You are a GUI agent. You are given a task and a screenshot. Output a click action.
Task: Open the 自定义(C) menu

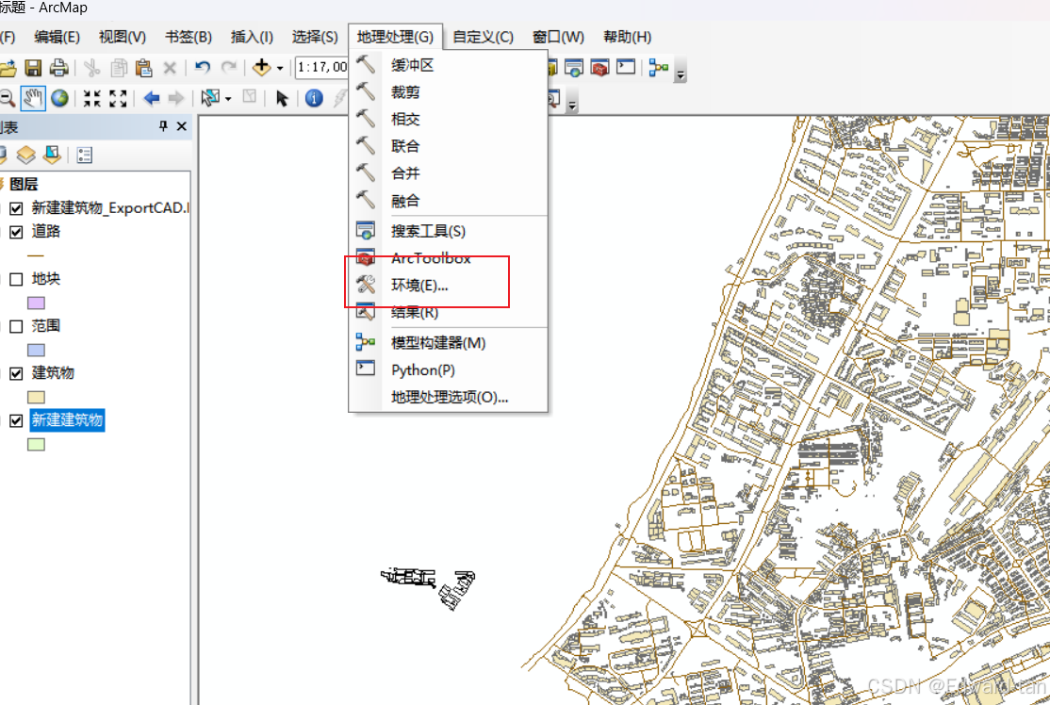click(x=483, y=37)
